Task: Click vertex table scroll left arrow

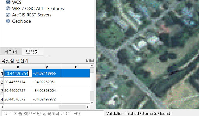Action: pos(2,107)
